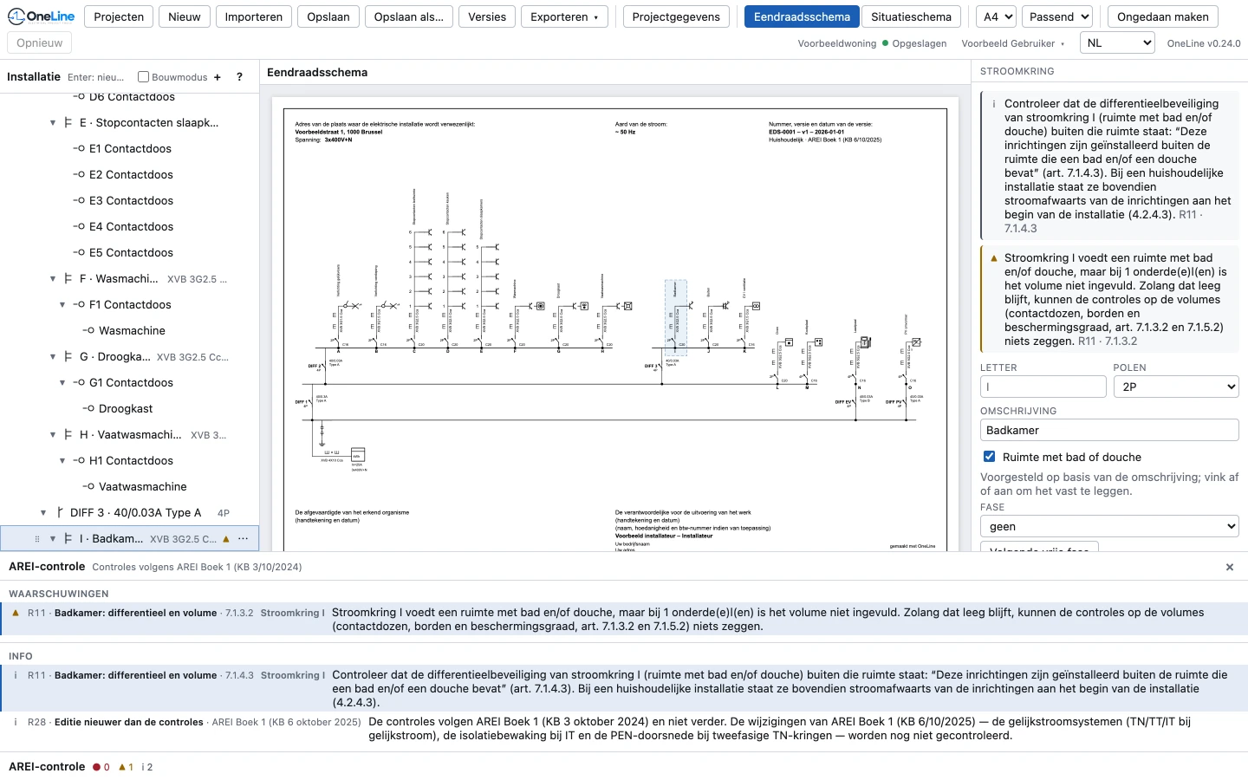Open Projectgegevens
1248x780 pixels.
click(676, 16)
